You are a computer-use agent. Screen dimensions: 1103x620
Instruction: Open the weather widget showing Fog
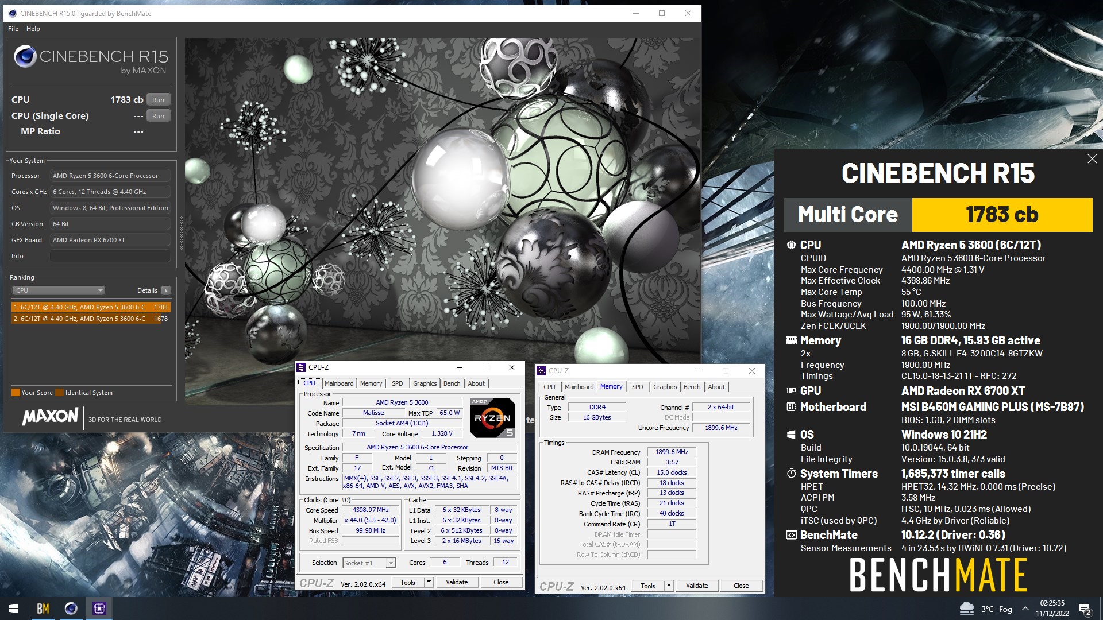click(986, 609)
